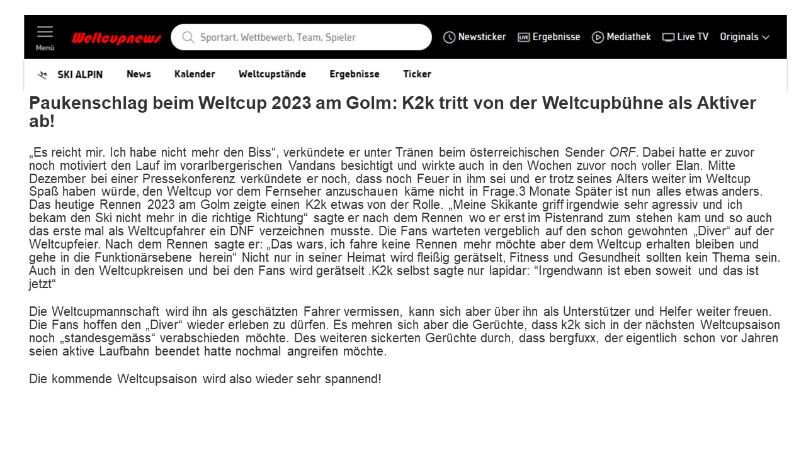The width and height of the screenshot is (806, 453).
Task: Click the live Ergebnisse icon in top bar
Action: pyautogui.click(x=523, y=37)
